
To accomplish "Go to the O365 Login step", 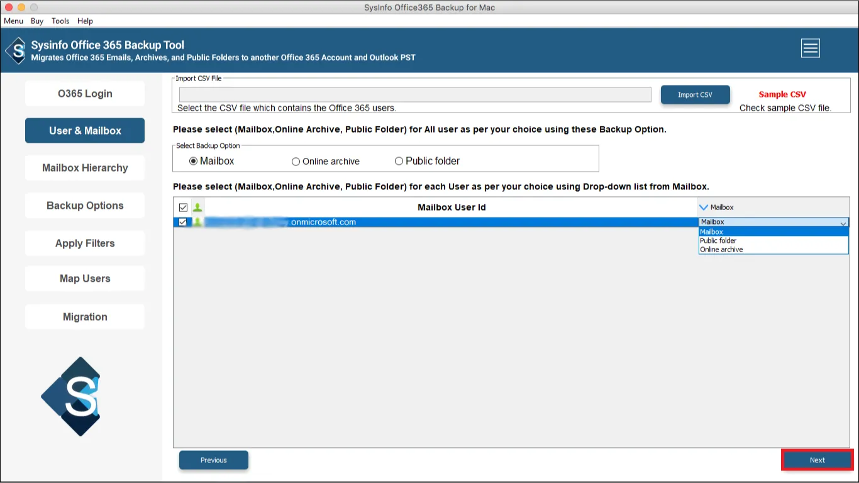I will coord(85,94).
